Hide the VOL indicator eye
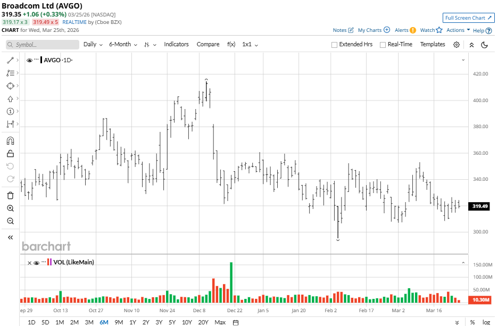This screenshot has height=326, width=498. click(x=37, y=263)
